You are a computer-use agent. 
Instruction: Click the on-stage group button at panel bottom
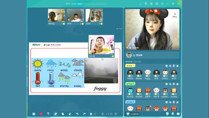(133, 114)
